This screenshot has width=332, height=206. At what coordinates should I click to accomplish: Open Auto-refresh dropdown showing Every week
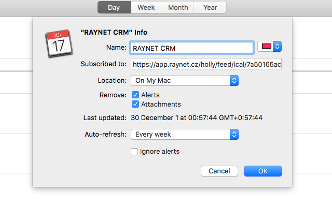tap(185, 135)
